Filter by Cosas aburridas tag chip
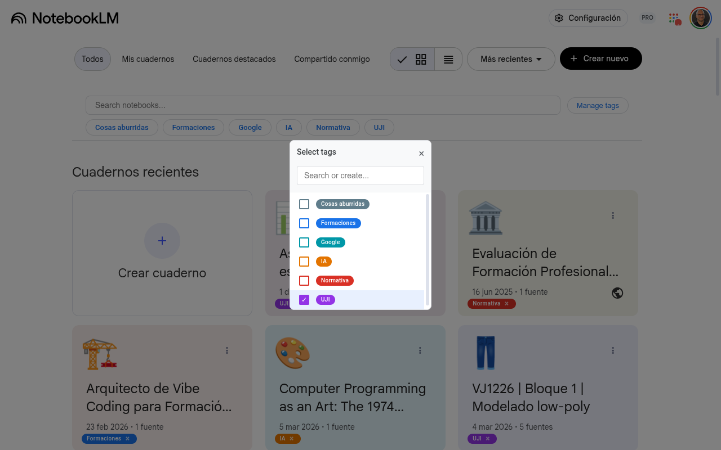Viewport: 721px width, 450px height. click(122, 128)
